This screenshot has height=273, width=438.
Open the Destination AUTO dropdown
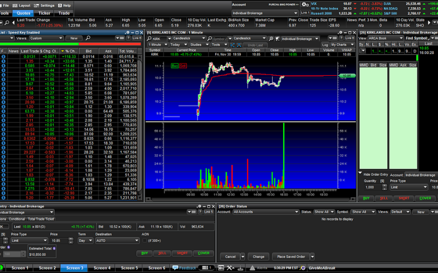117,240
